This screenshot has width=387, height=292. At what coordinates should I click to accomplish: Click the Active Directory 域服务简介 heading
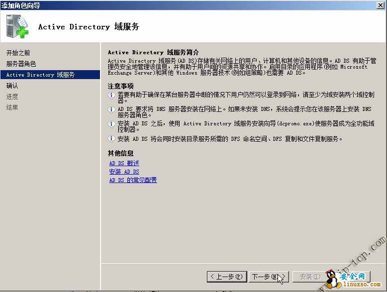tap(153, 52)
